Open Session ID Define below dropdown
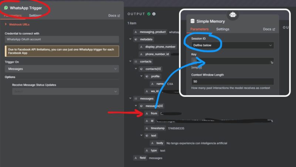Viewport: 296px width, 167px height. click(x=232, y=45)
